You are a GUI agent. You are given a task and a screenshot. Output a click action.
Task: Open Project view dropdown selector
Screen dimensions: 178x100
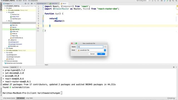coord(8,4)
